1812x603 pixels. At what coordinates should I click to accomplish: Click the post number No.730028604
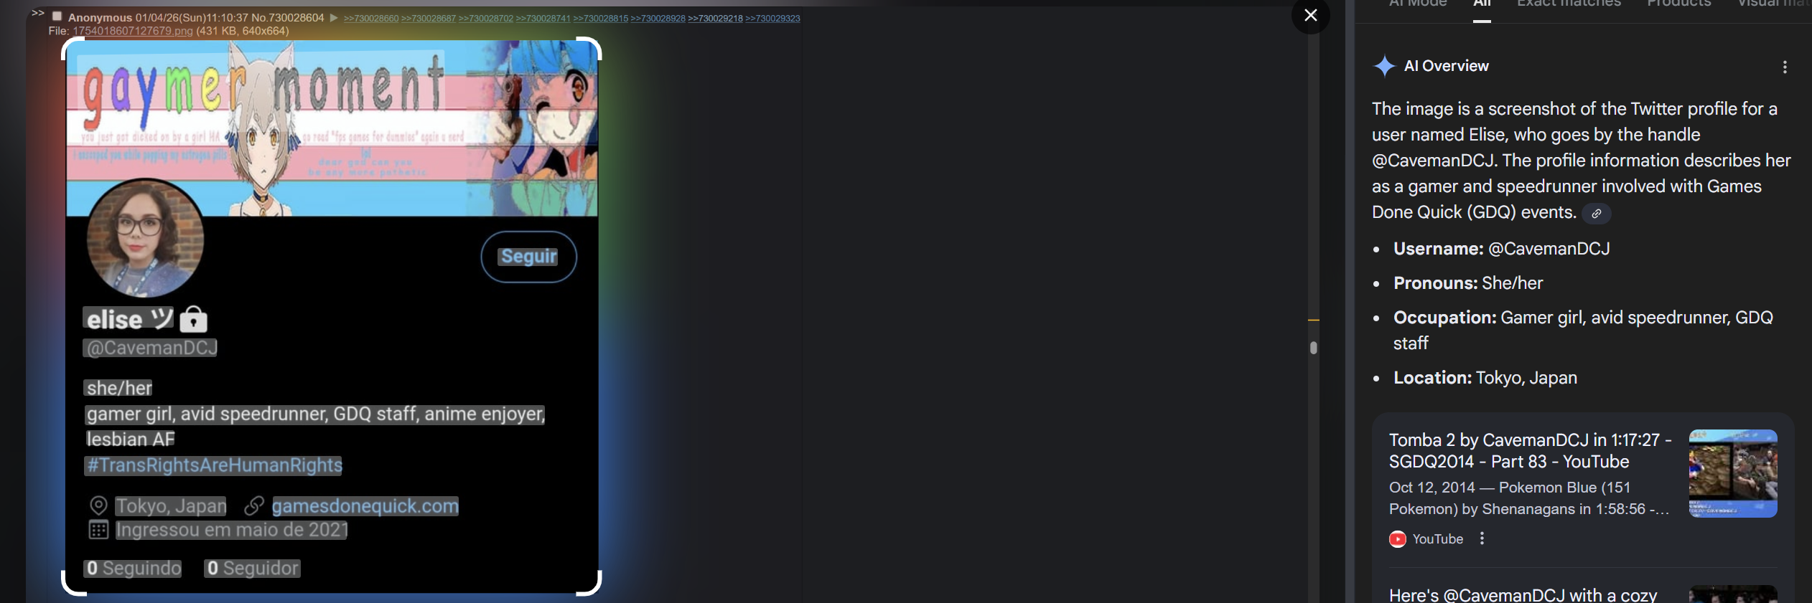[287, 17]
